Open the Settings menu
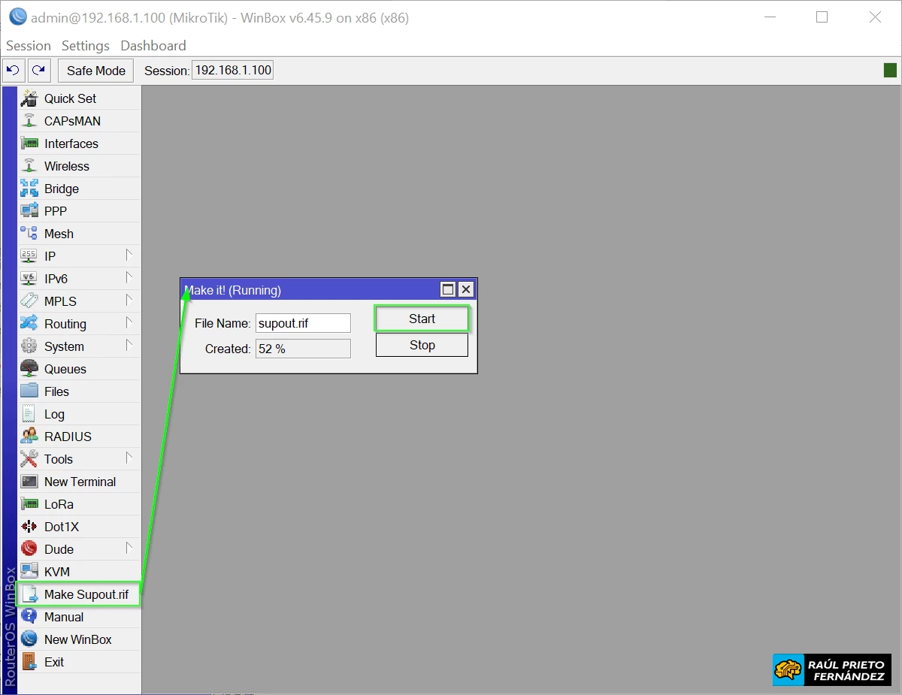This screenshot has height=695, width=902. point(84,45)
